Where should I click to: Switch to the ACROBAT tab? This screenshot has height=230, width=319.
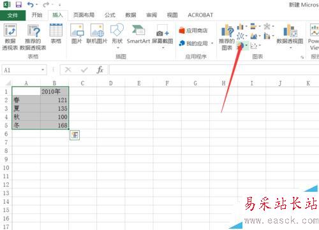(200, 15)
